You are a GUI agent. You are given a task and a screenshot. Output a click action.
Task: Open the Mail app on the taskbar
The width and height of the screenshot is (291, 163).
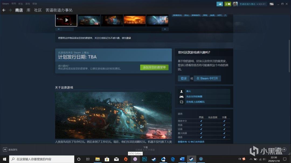pos(116,159)
